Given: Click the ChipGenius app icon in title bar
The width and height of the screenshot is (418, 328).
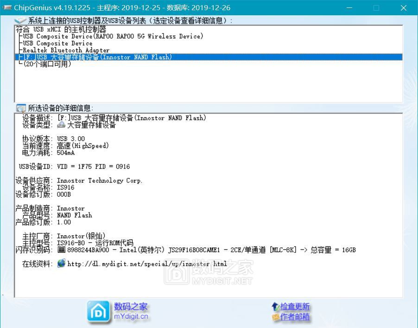Looking at the screenshot, I should [6, 7].
